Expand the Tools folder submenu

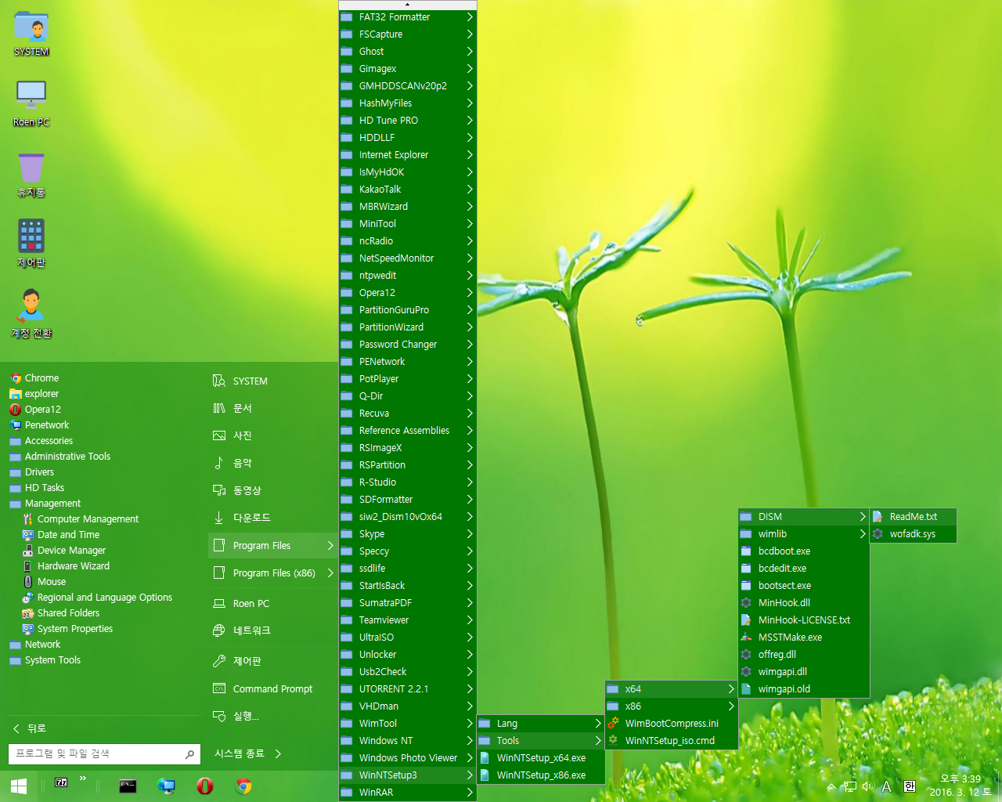pos(598,741)
